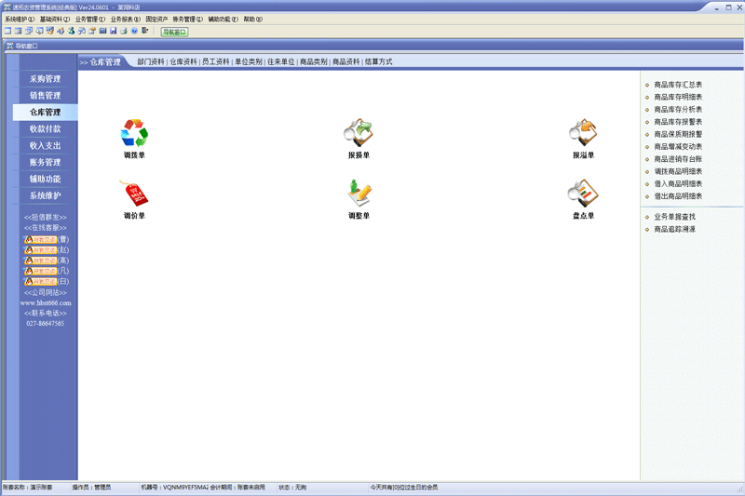Open 业务单据查找 in right panel
This screenshot has height=496, width=745.
tap(674, 217)
